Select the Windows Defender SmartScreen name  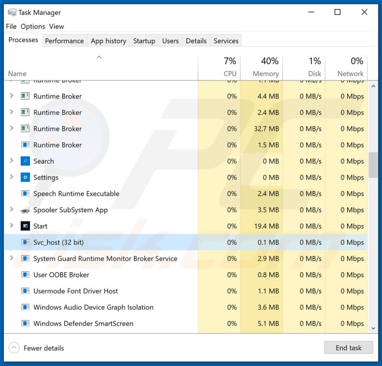tap(83, 324)
